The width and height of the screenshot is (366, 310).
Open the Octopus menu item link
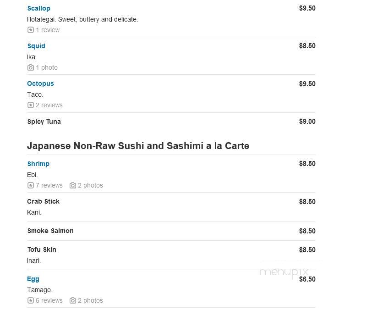coord(40,83)
